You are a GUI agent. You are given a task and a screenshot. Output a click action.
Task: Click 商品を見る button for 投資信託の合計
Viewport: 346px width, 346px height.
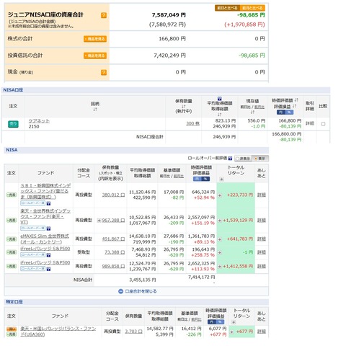(95, 56)
